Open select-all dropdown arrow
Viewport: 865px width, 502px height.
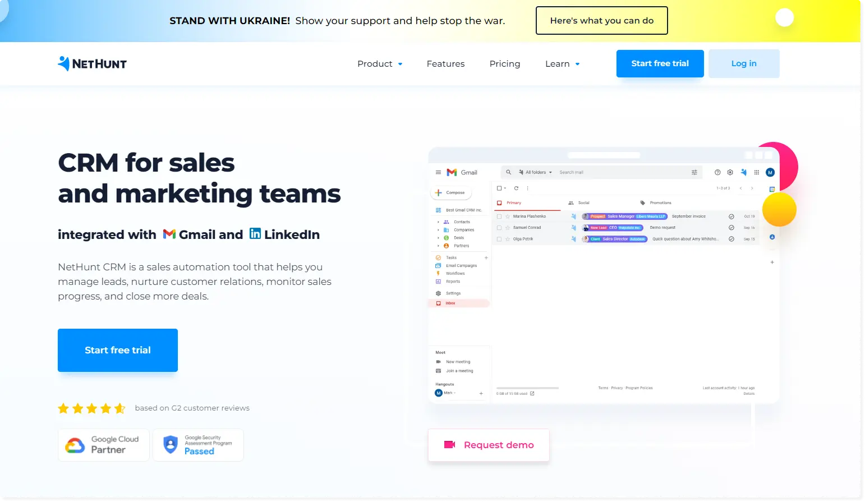505,188
